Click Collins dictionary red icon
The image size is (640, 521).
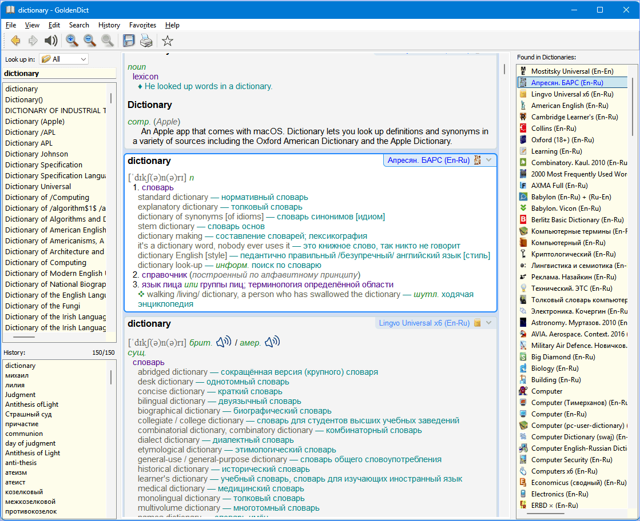(x=523, y=128)
